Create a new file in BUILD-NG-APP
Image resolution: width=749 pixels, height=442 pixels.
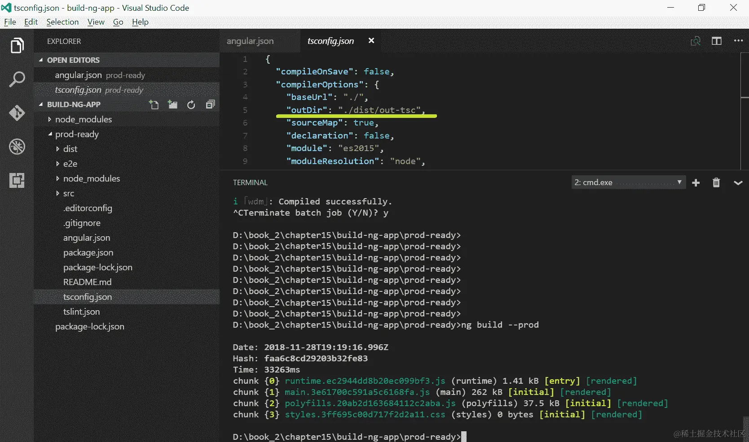(154, 105)
